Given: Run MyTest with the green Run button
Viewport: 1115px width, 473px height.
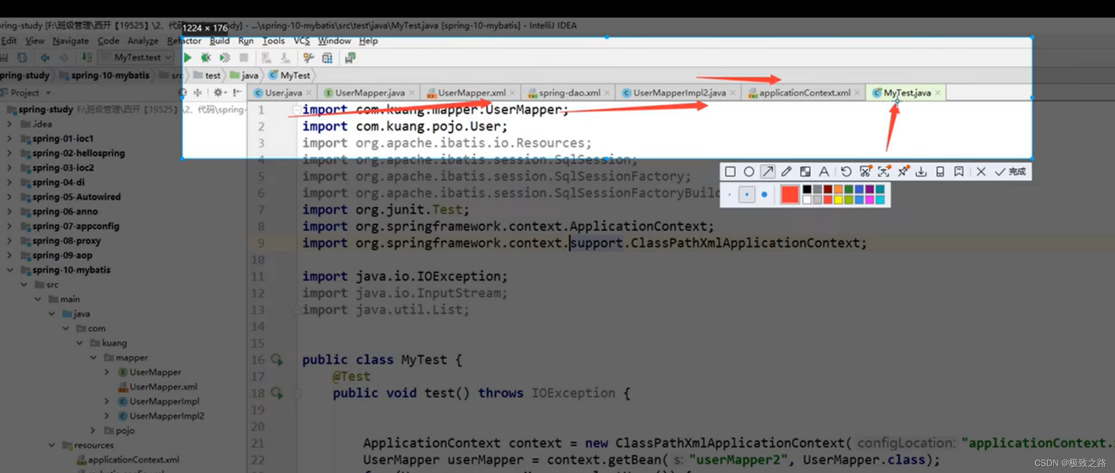Looking at the screenshot, I should [188, 58].
